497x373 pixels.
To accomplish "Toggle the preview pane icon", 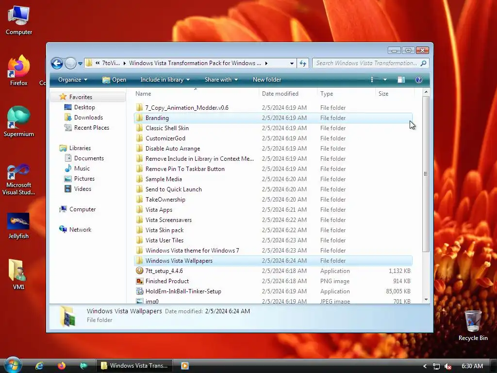I will 401,80.
